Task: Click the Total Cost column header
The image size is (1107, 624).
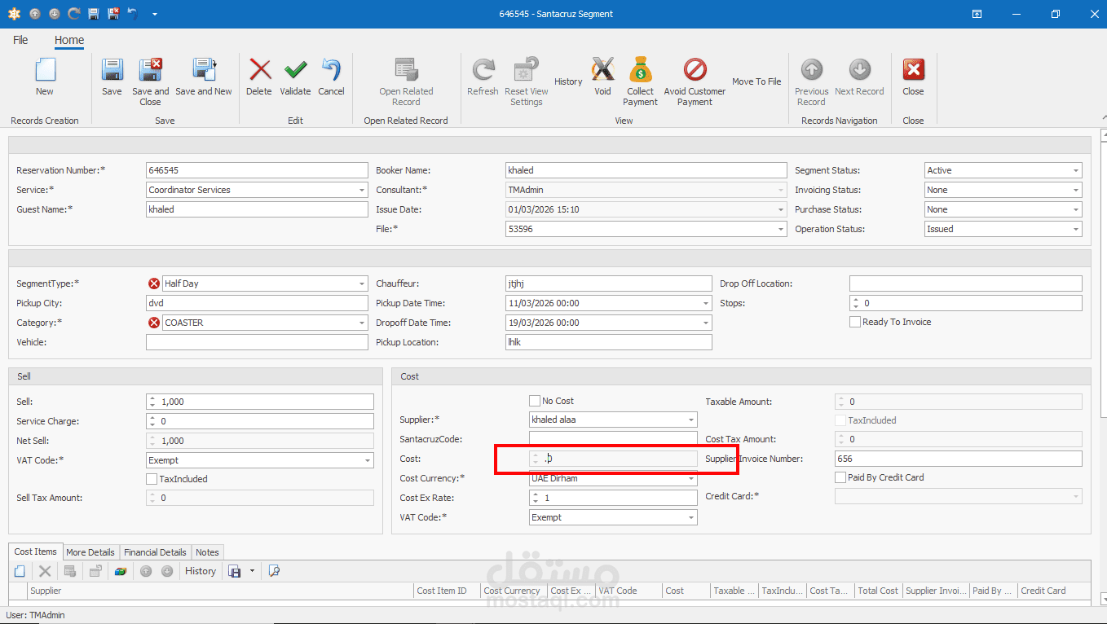Action: [x=878, y=591]
